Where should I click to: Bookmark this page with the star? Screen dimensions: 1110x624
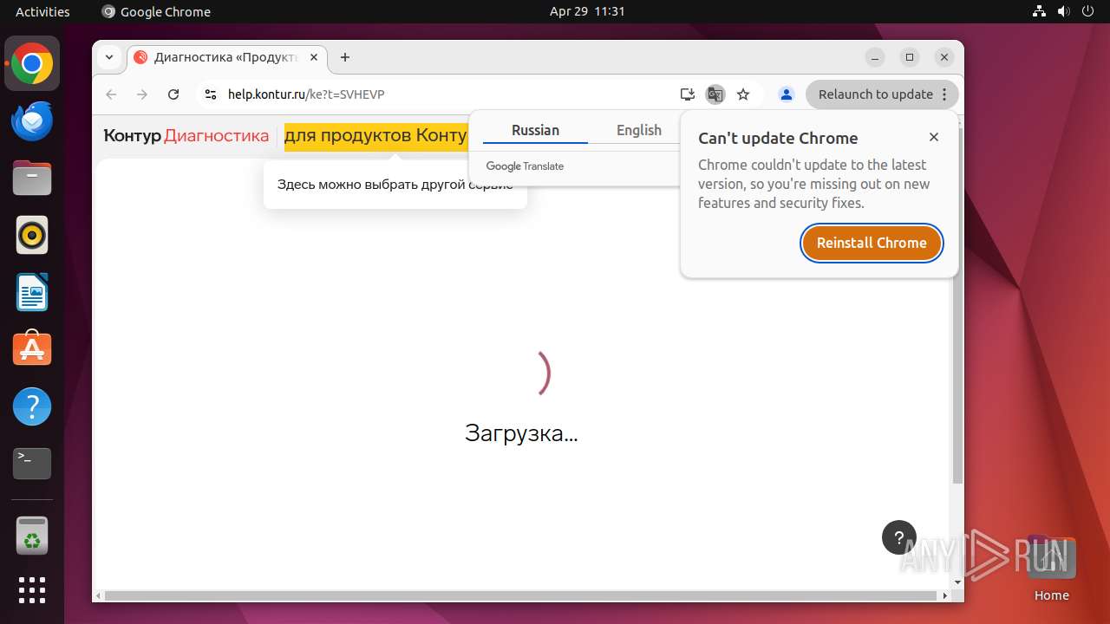[743, 94]
